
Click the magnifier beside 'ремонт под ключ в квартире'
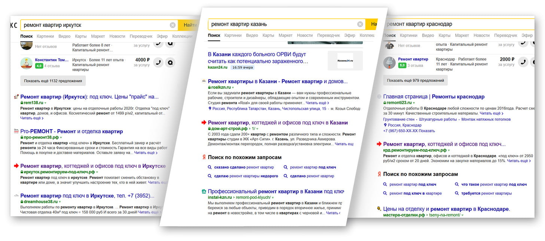click(385, 194)
